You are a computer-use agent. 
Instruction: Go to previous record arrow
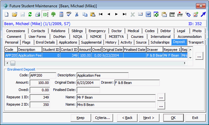109,14
